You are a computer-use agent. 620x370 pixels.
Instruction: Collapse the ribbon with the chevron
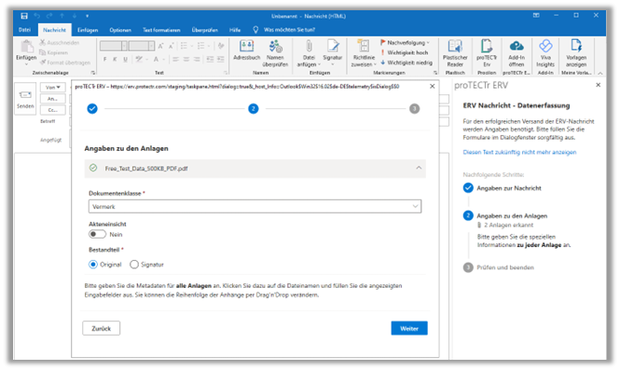coord(600,73)
